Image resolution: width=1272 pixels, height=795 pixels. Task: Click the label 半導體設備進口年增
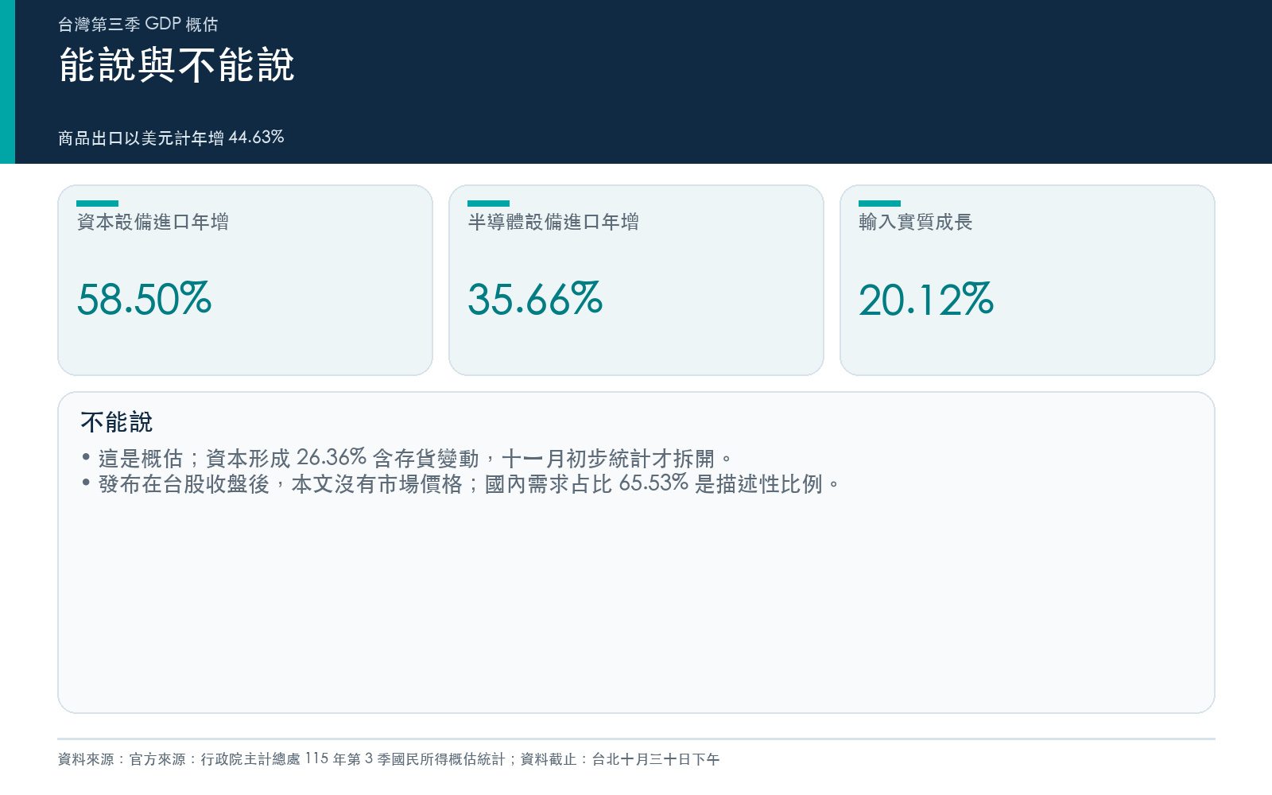pyautogui.click(x=553, y=222)
